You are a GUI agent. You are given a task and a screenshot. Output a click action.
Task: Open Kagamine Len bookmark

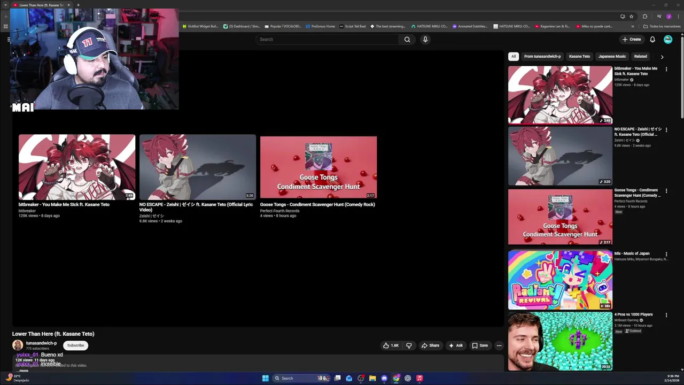pos(551,26)
